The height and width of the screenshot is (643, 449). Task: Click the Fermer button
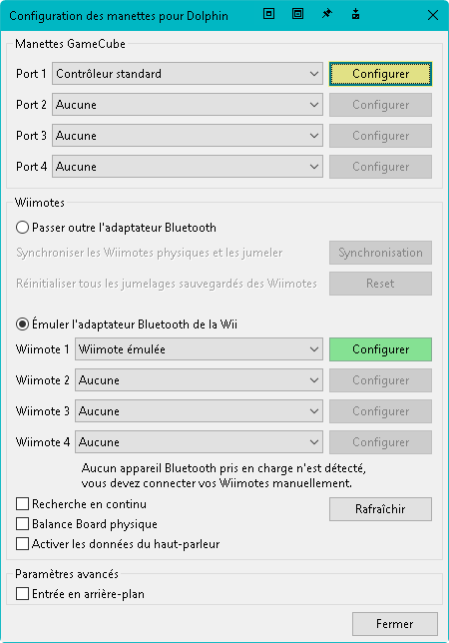[395, 624]
